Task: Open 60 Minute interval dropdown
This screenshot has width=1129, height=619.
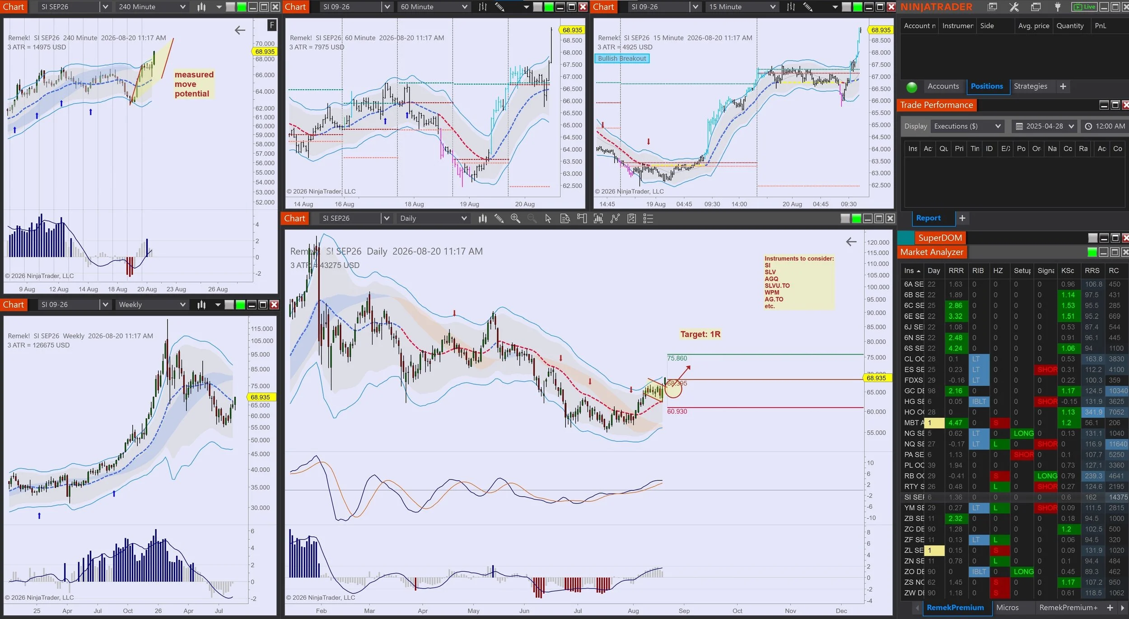Action: [434, 7]
